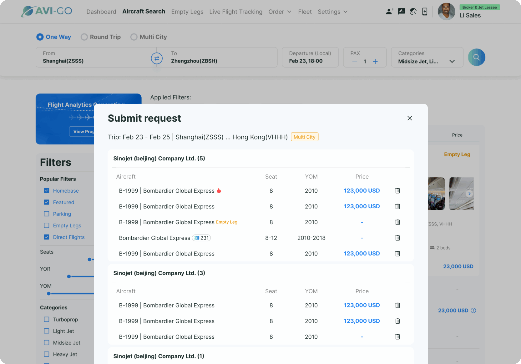Open the Categories dropdown

tap(427, 57)
